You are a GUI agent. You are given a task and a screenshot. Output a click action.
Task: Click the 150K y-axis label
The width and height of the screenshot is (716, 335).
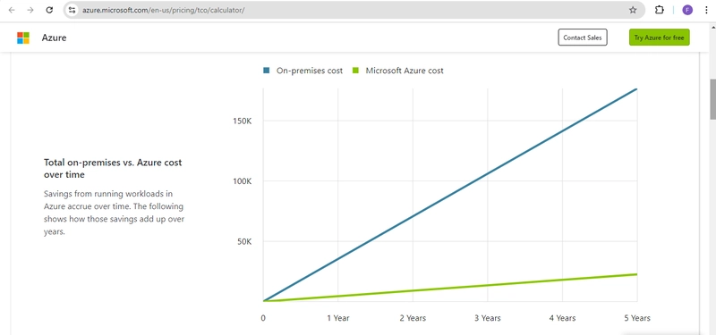(x=243, y=121)
